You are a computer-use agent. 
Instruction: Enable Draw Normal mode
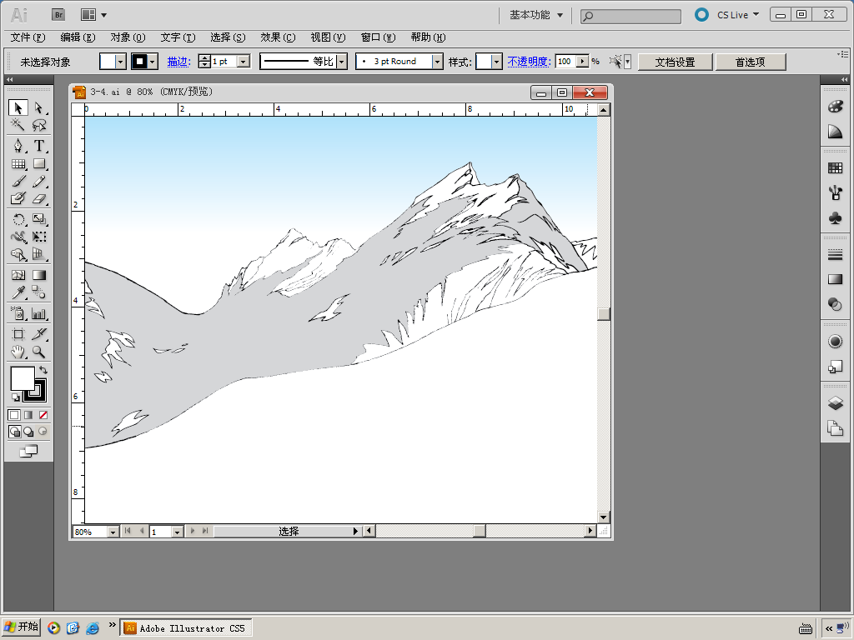[15, 432]
